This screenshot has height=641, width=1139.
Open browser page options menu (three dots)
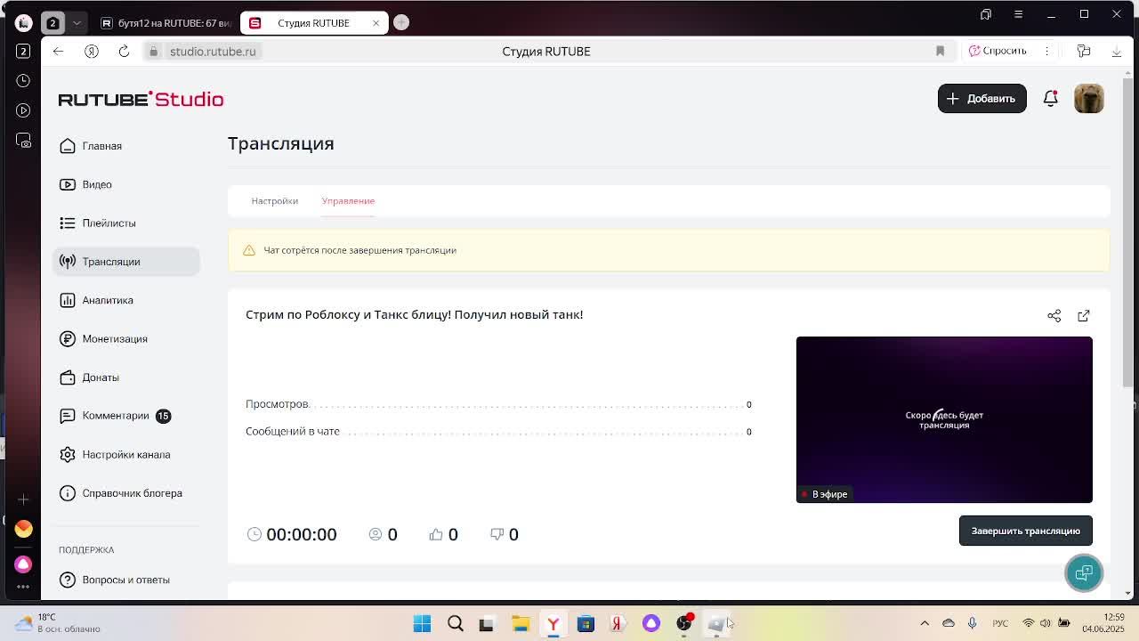[1047, 52]
